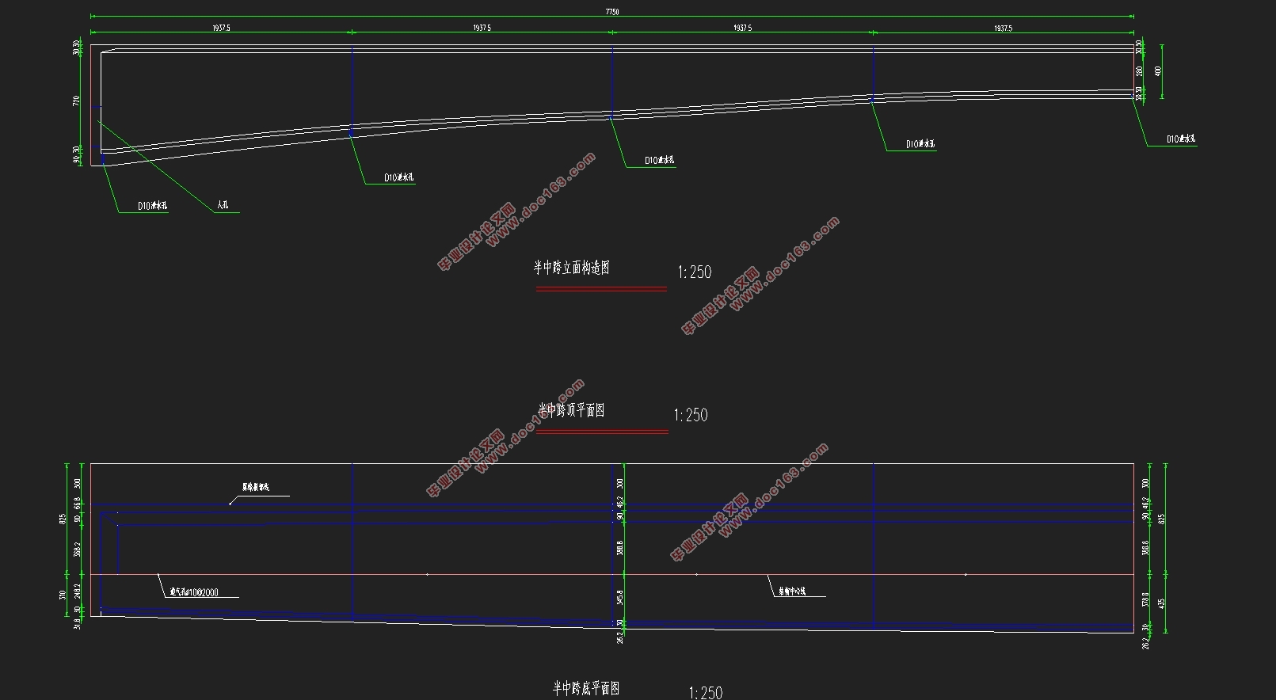Select the 248.2 dimension at plan's left
Screen dimensions: 1276x700
tap(78, 591)
